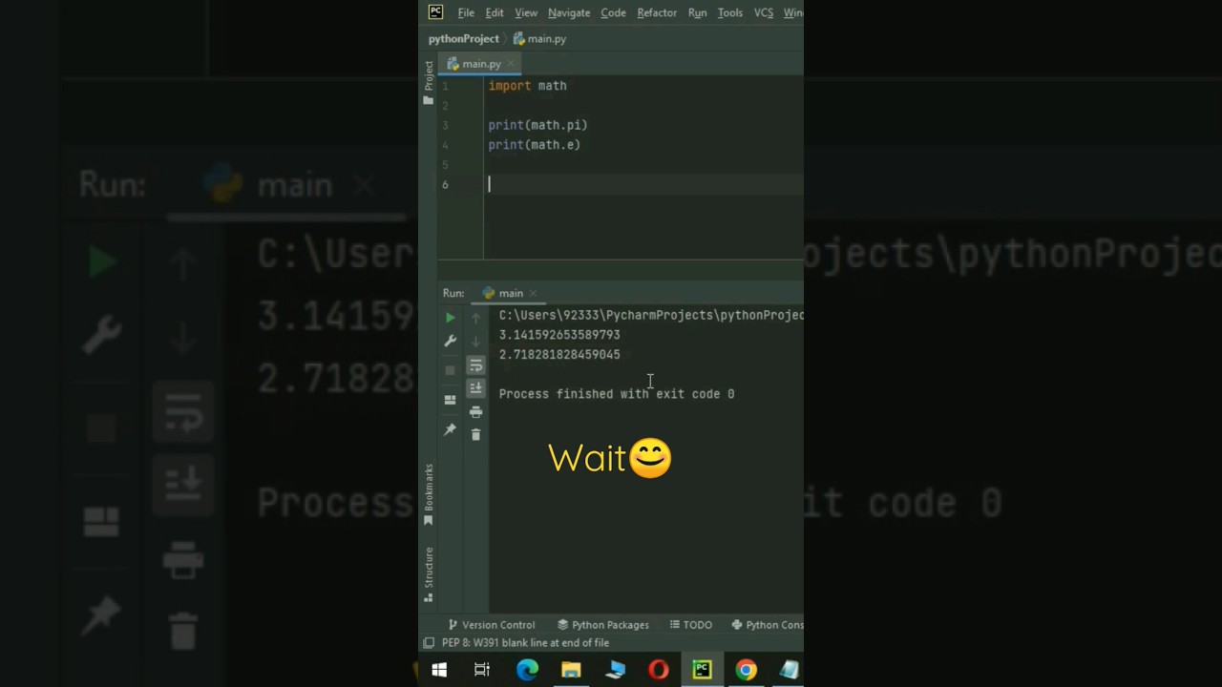Screen dimensions: 1222x687
Task: Open the Python Console tool window
Action: click(x=768, y=625)
